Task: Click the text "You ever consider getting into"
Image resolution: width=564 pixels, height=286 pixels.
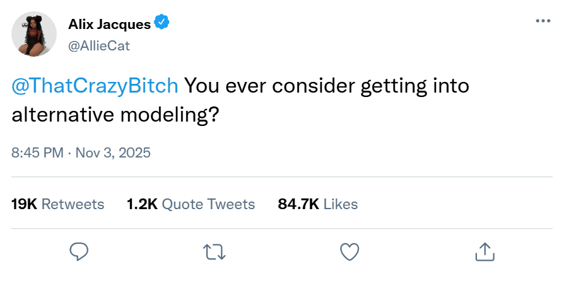Action: 327,86
